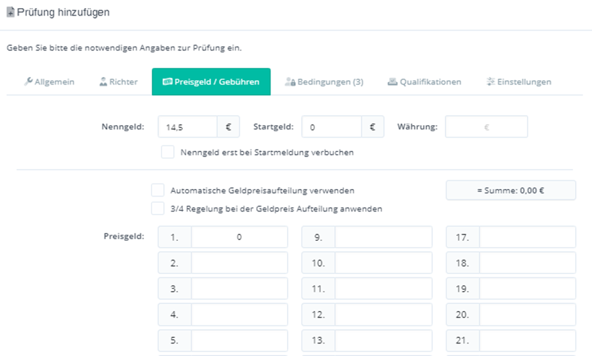Viewport: 592px width, 356px height.
Task: Click the Preisgeld field for place 4
Action: pyautogui.click(x=239, y=315)
